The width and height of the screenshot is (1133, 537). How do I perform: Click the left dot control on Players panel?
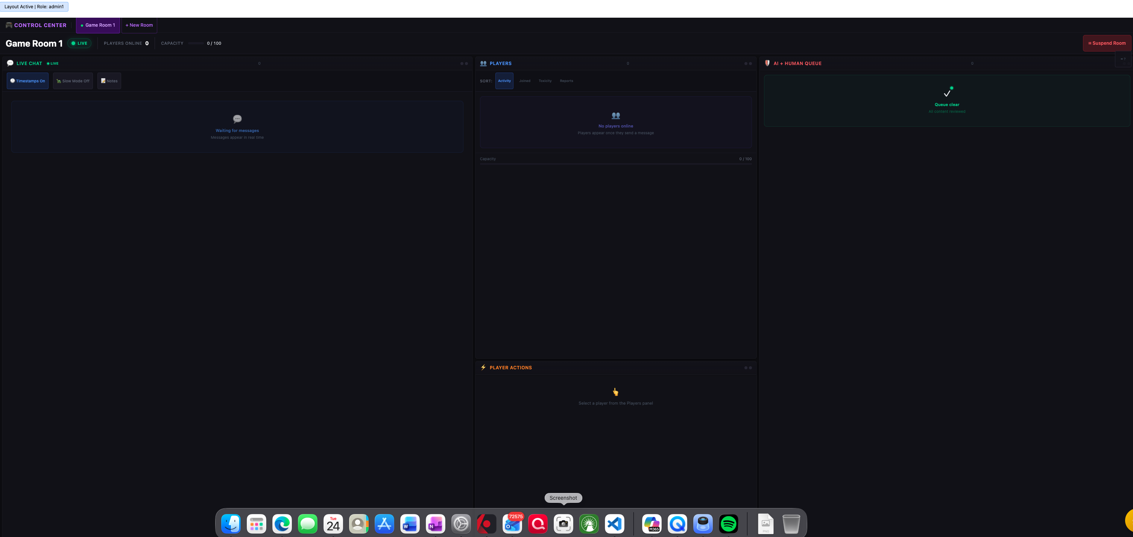(746, 63)
